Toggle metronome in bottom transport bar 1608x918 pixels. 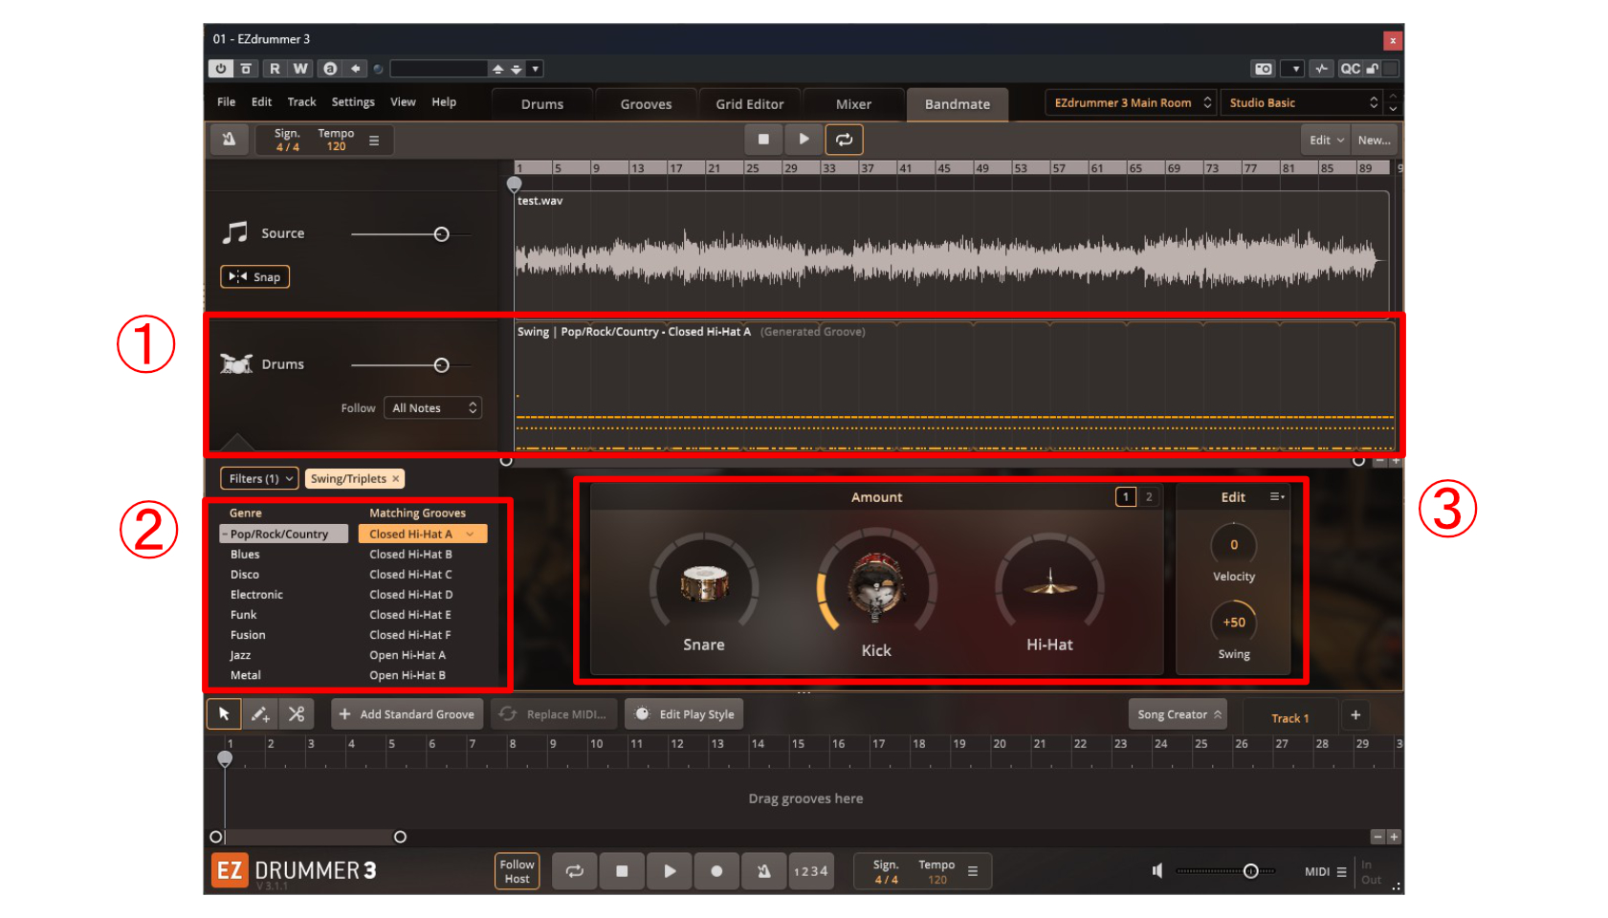point(763,871)
